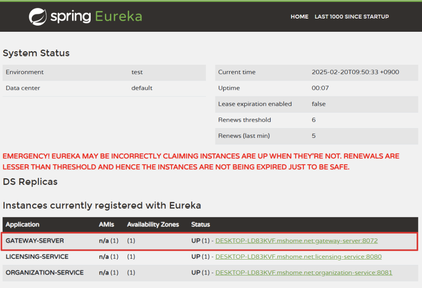Viewport: 422px width, 288px height.
Task: Select the GATEWAY-SERVER application cell
Action: coord(35,241)
